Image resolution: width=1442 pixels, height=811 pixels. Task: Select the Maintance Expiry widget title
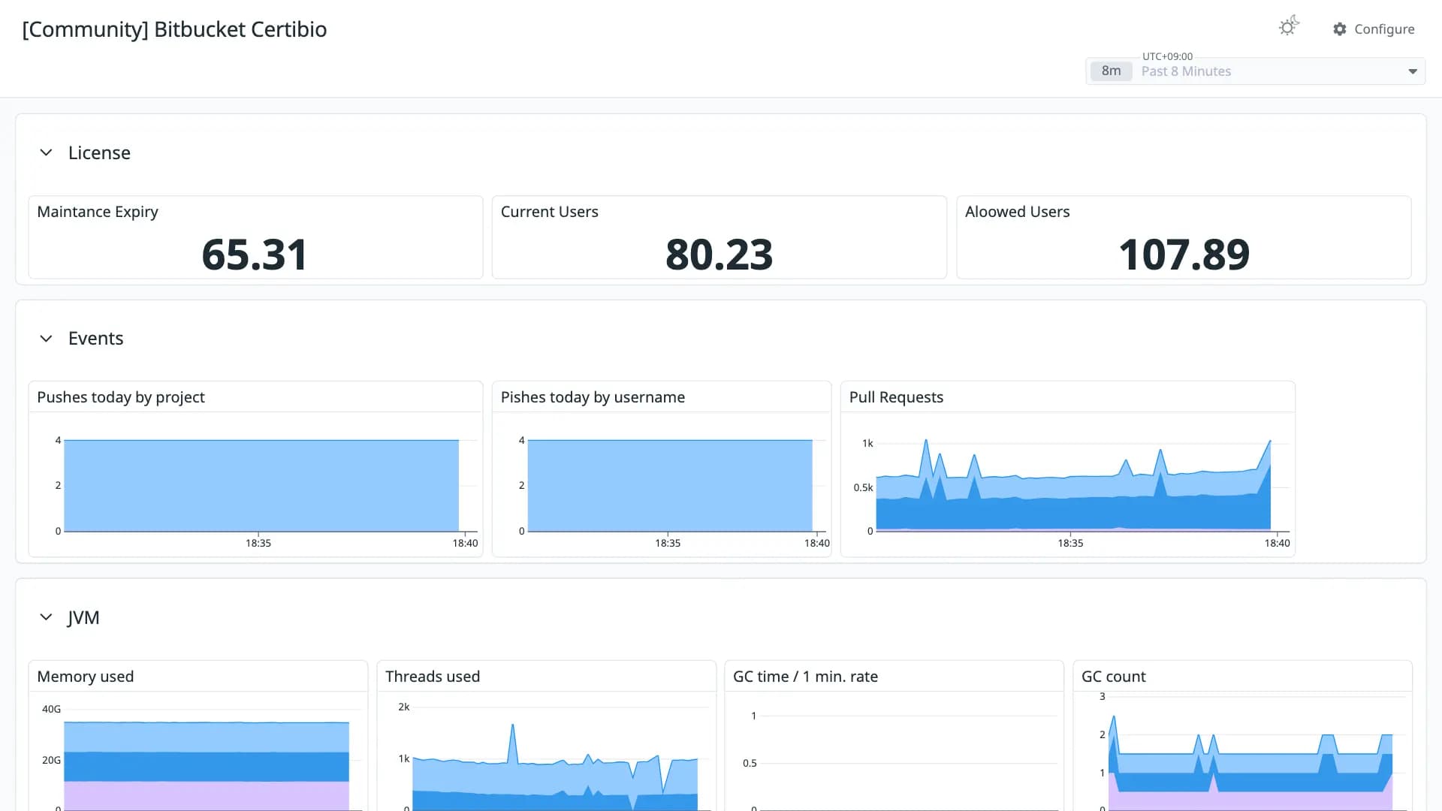click(x=98, y=212)
